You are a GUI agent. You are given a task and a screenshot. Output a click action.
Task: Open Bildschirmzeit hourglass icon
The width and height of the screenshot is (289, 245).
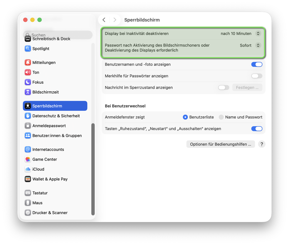[28, 92]
